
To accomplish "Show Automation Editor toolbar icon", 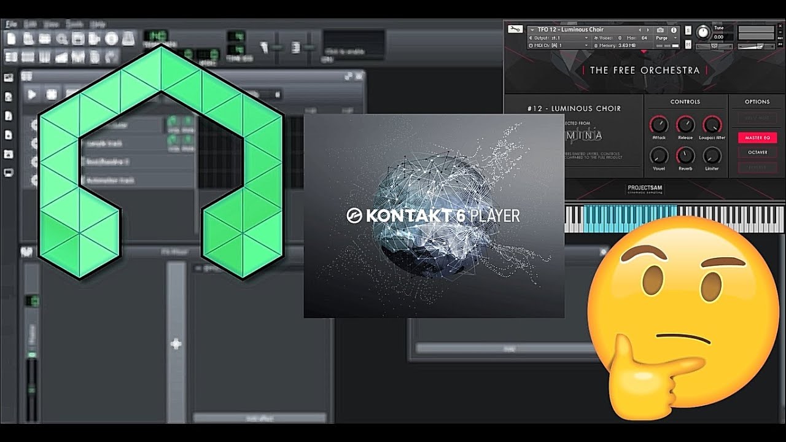I will (x=61, y=56).
